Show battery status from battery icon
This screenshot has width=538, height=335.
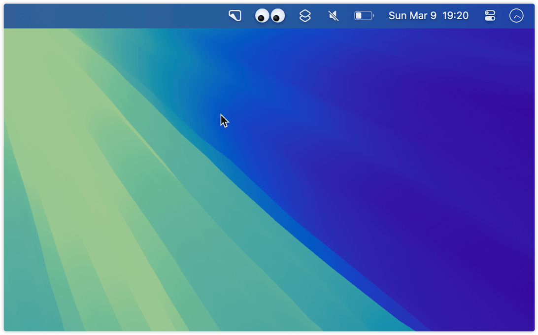364,16
